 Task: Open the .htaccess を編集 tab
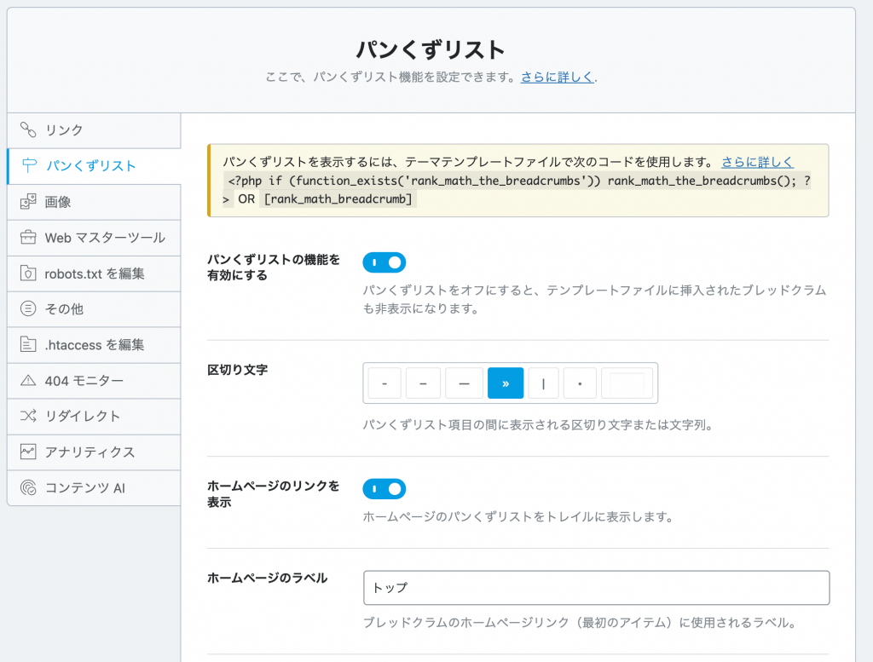(94, 345)
